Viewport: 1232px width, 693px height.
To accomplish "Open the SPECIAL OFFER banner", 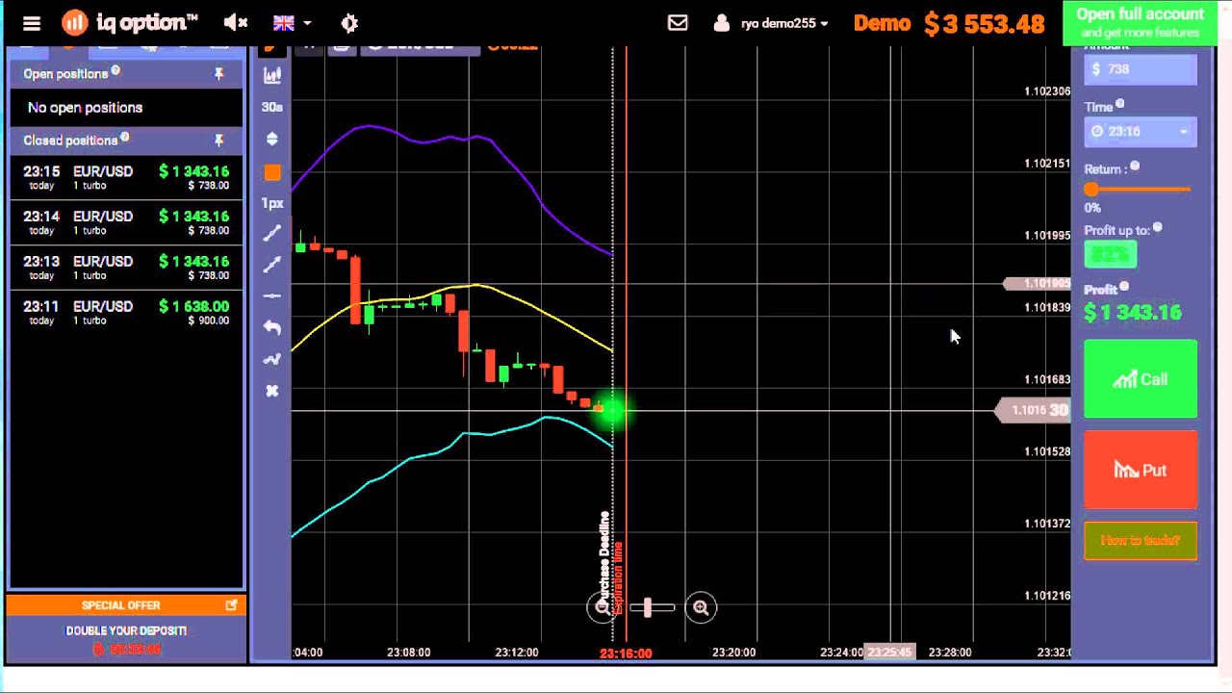I will 126,605.
